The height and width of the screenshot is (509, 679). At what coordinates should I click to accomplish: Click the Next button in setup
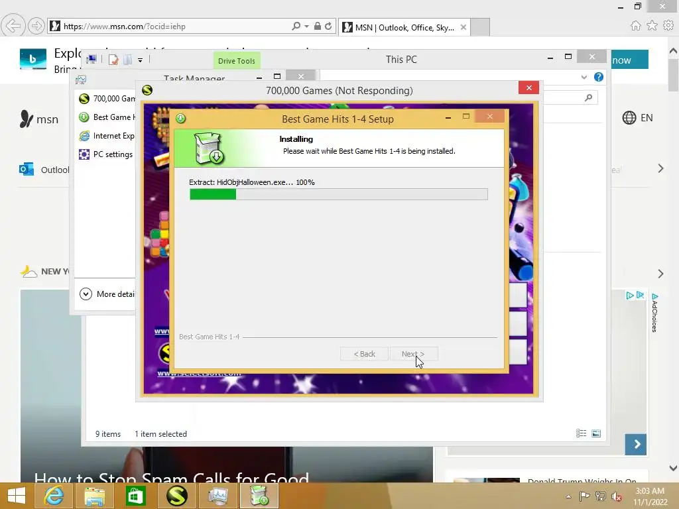414,354
